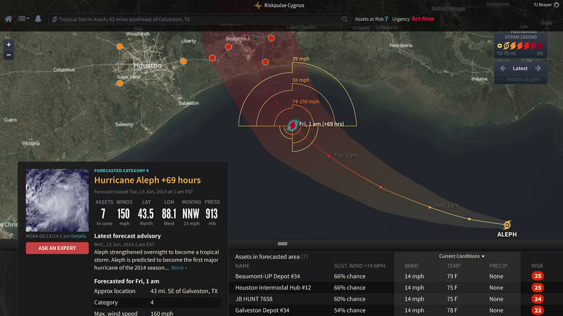Click risk badge 22 for Galveston Depot

538,310
